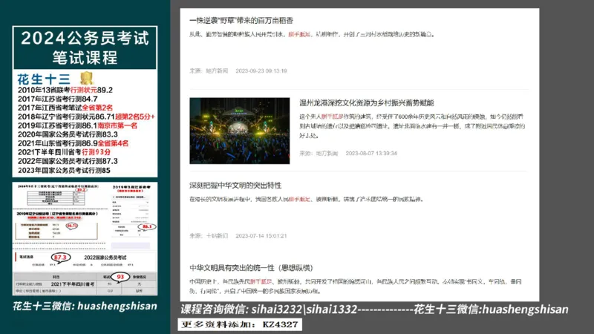Click the 2021下半年四川省考 table label
The height and width of the screenshot is (334, 594).
coord(72,284)
